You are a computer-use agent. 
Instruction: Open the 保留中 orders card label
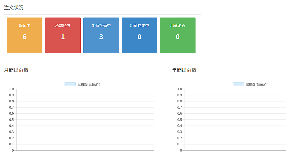pos(25,25)
